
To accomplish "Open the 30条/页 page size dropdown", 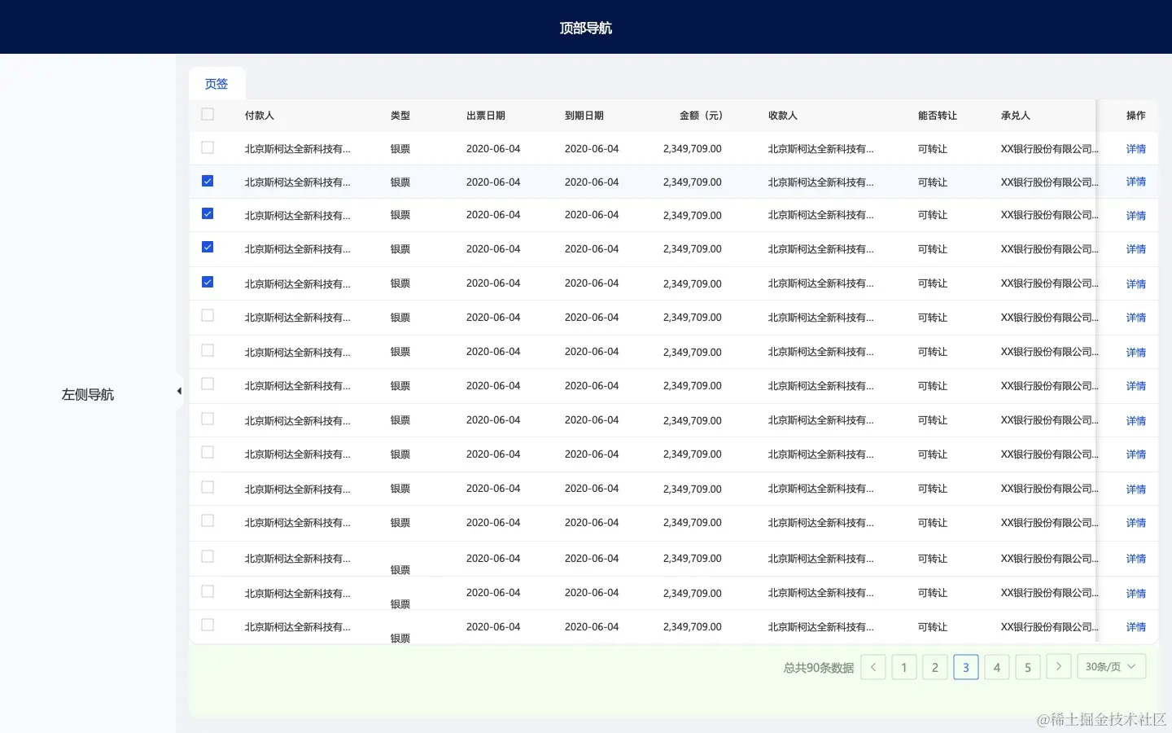I will 1112,666.
